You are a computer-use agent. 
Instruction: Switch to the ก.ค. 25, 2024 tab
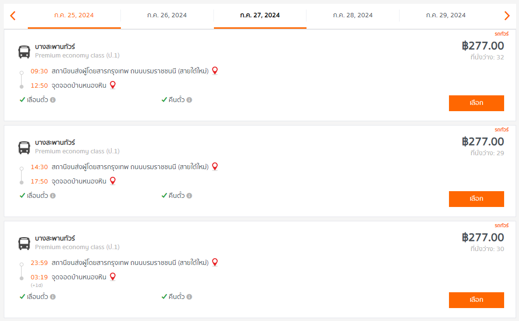(74, 15)
